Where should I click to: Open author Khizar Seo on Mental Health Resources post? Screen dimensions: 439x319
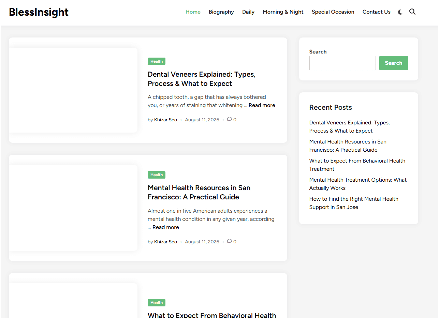click(x=166, y=242)
